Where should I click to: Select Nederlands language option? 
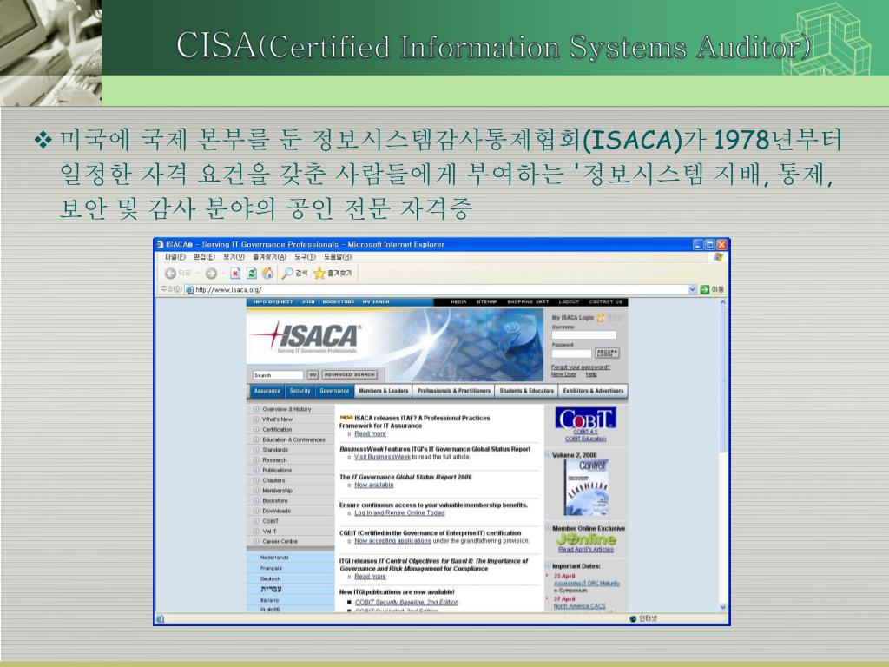pyautogui.click(x=274, y=558)
